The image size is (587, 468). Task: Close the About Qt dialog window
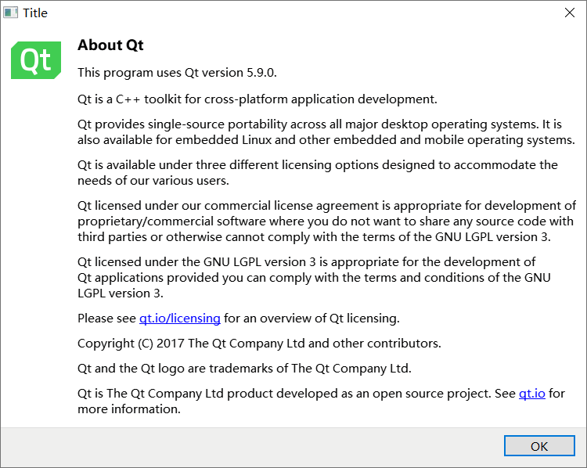(x=570, y=13)
